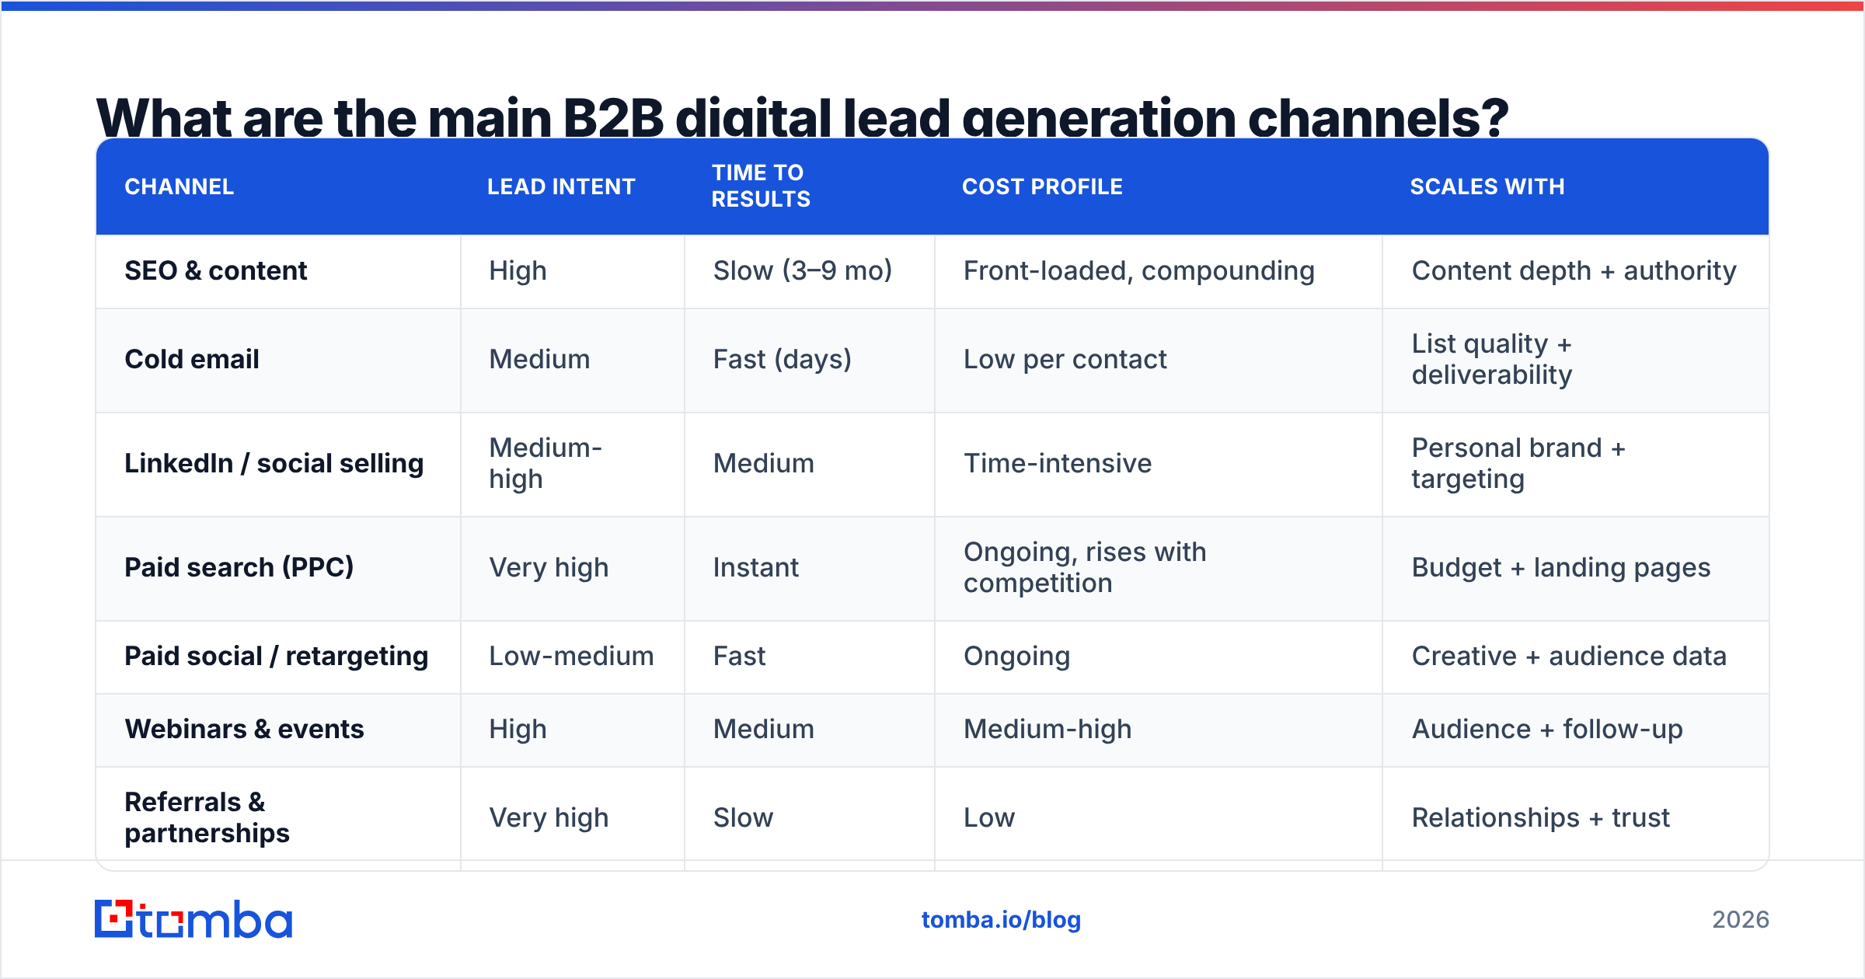Click 'Fast' in Paid social row
This screenshot has height=979, width=1865.
(x=739, y=656)
